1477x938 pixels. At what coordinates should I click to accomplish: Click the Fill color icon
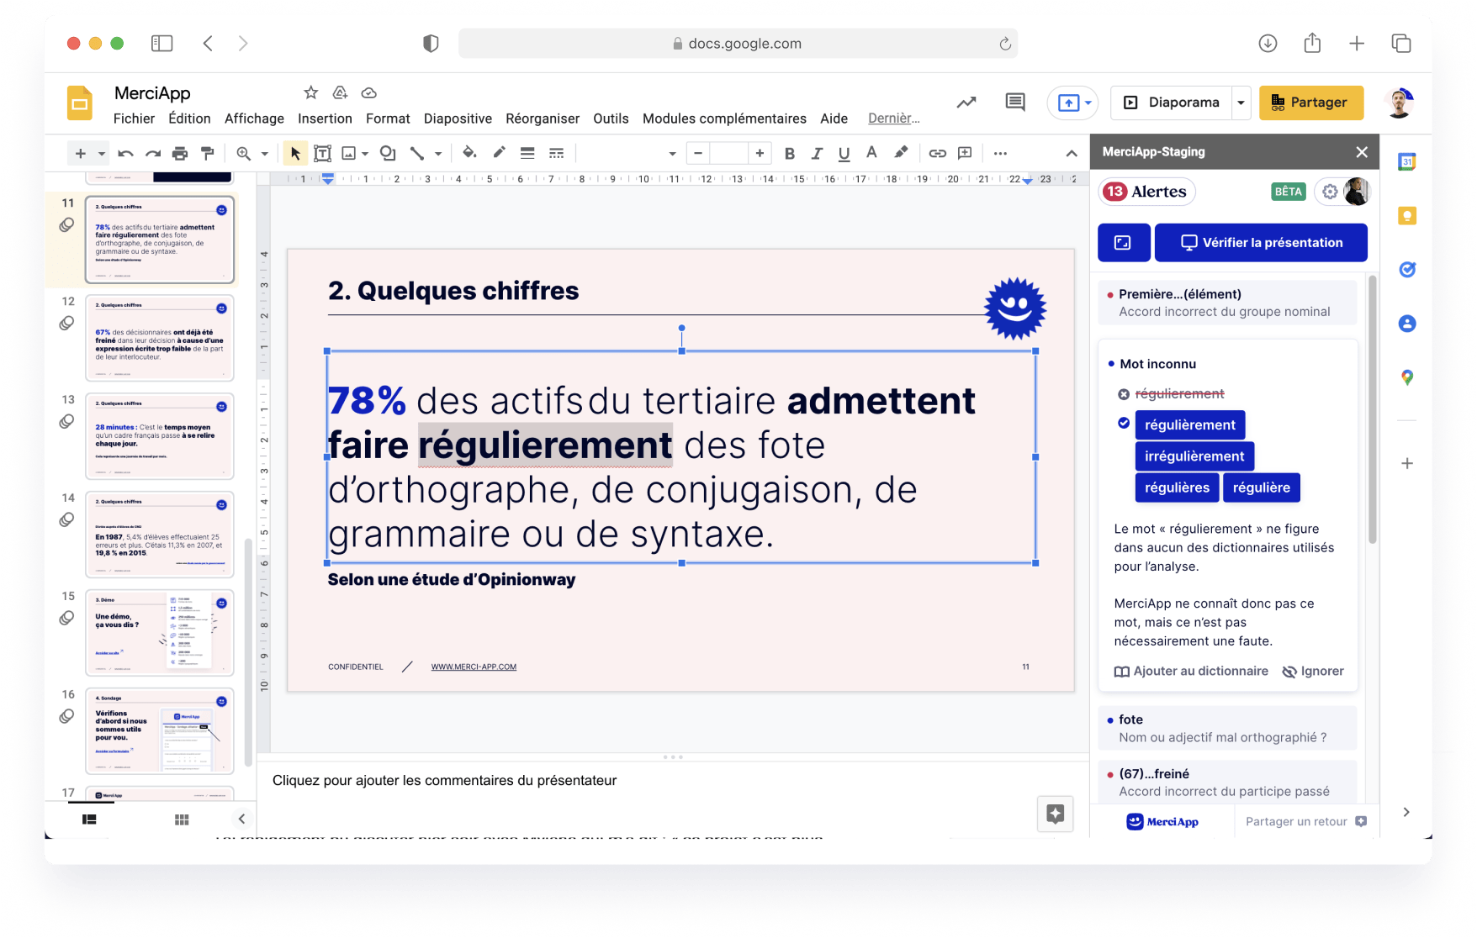(x=469, y=153)
